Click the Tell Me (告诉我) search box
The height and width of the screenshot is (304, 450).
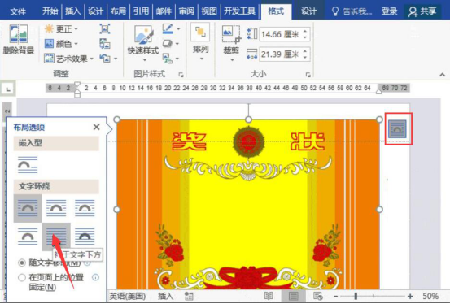(352, 11)
